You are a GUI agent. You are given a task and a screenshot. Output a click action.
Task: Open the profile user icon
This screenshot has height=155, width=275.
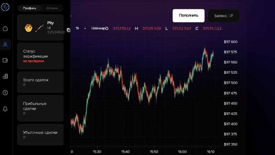coord(5,45)
